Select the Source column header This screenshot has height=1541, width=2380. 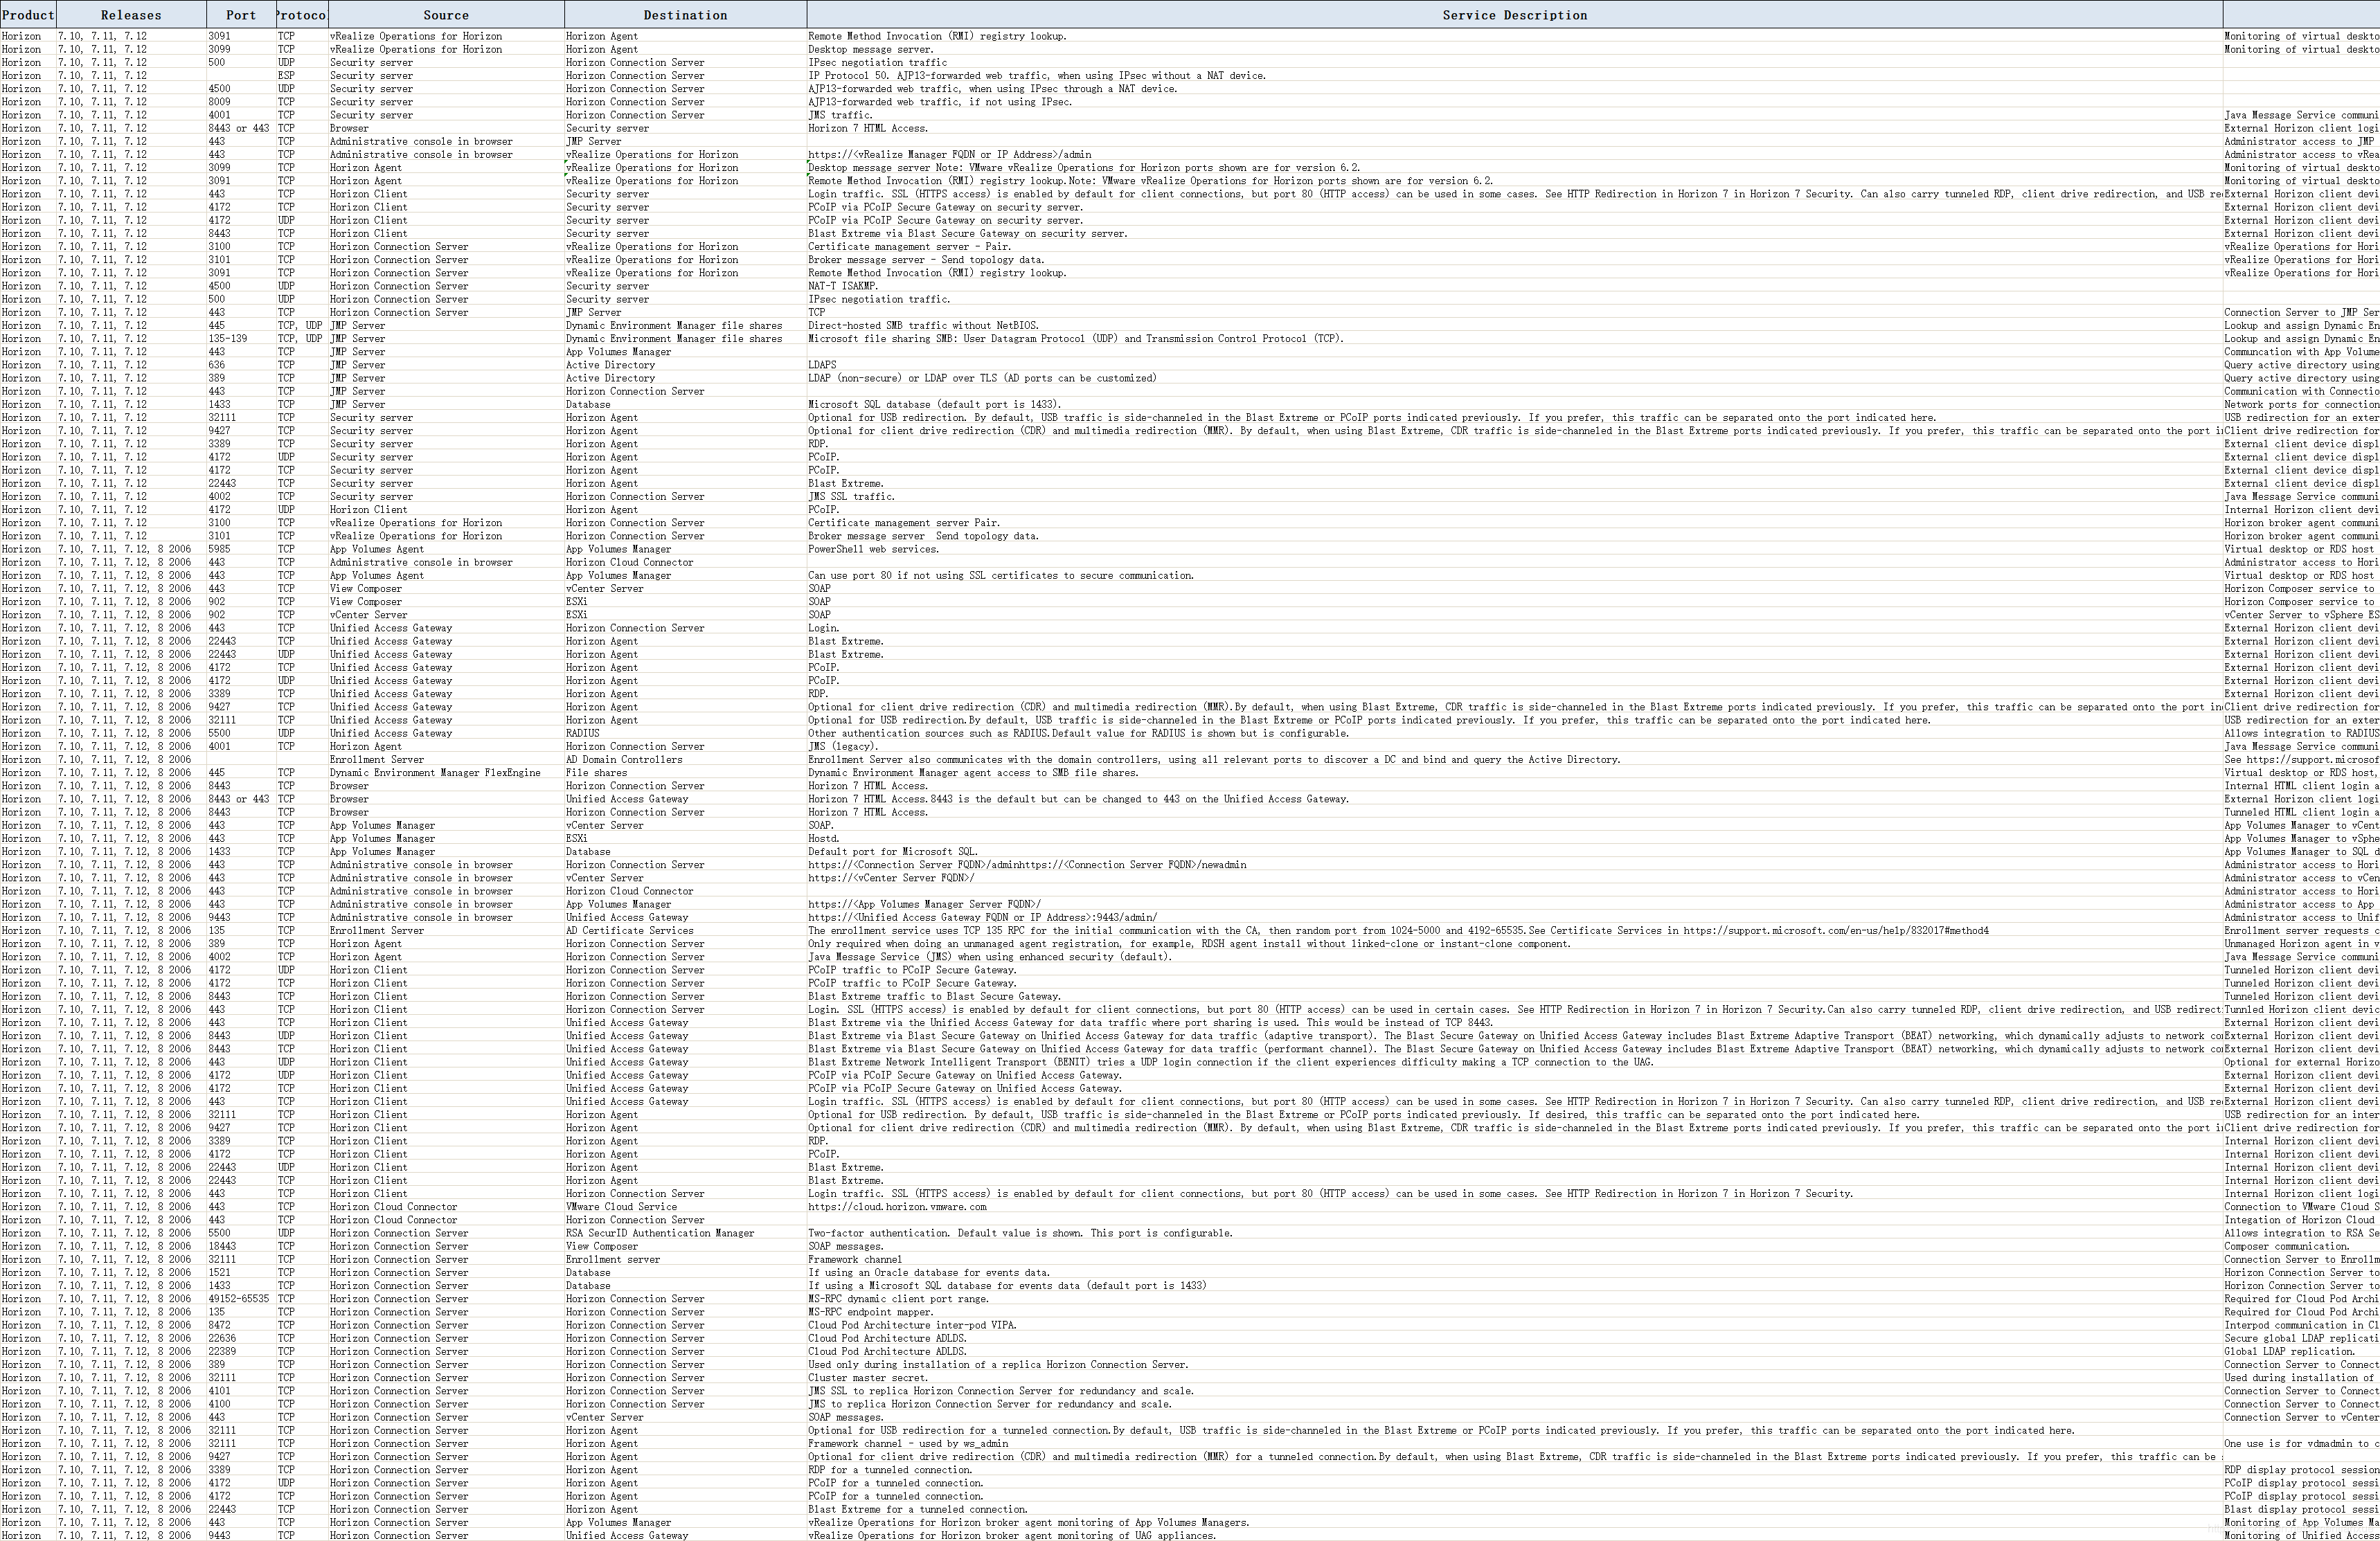446,15
